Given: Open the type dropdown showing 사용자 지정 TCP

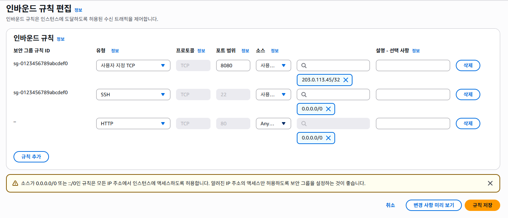Looking at the screenshot, I should pyautogui.click(x=133, y=65).
